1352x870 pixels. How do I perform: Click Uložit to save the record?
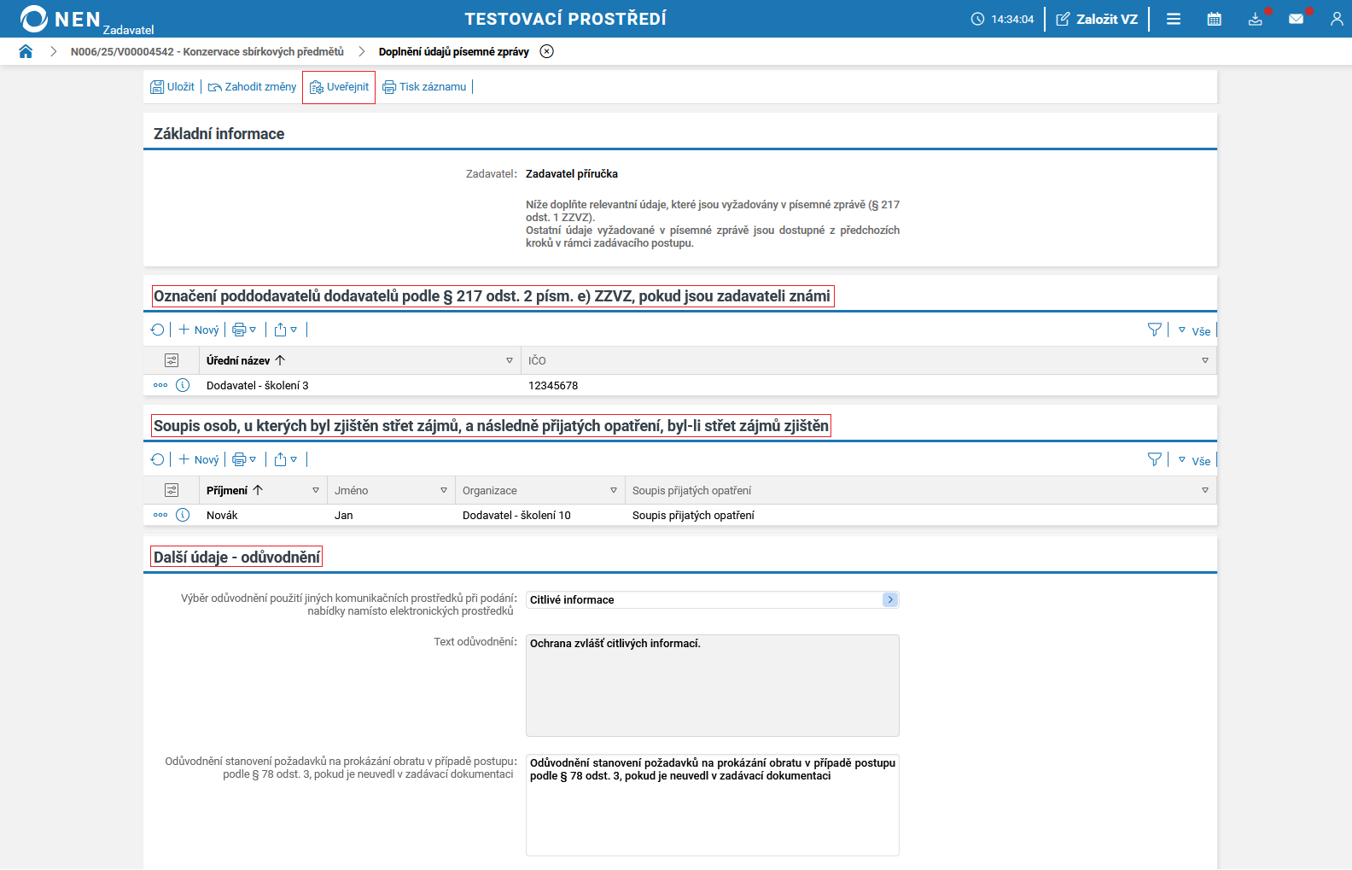click(x=172, y=87)
